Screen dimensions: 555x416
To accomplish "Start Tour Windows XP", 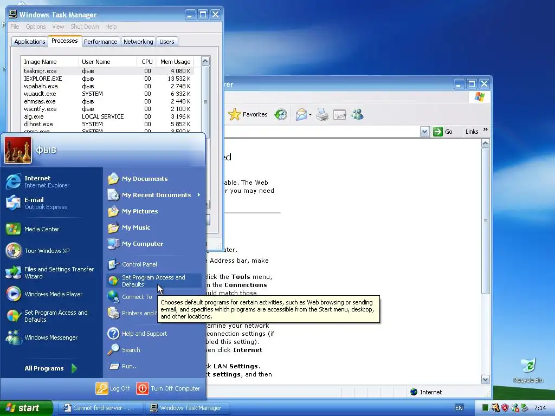I will (37, 251).
